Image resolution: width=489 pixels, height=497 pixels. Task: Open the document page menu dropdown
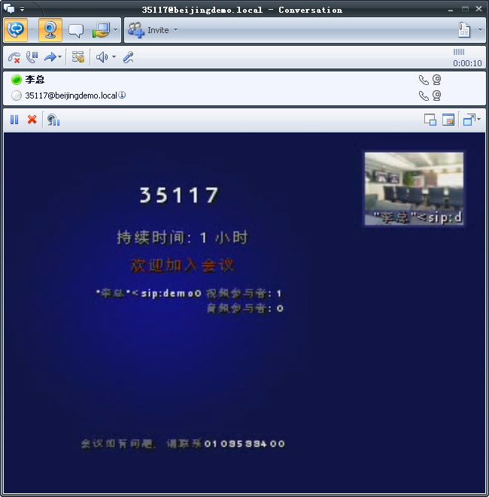click(x=480, y=30)
